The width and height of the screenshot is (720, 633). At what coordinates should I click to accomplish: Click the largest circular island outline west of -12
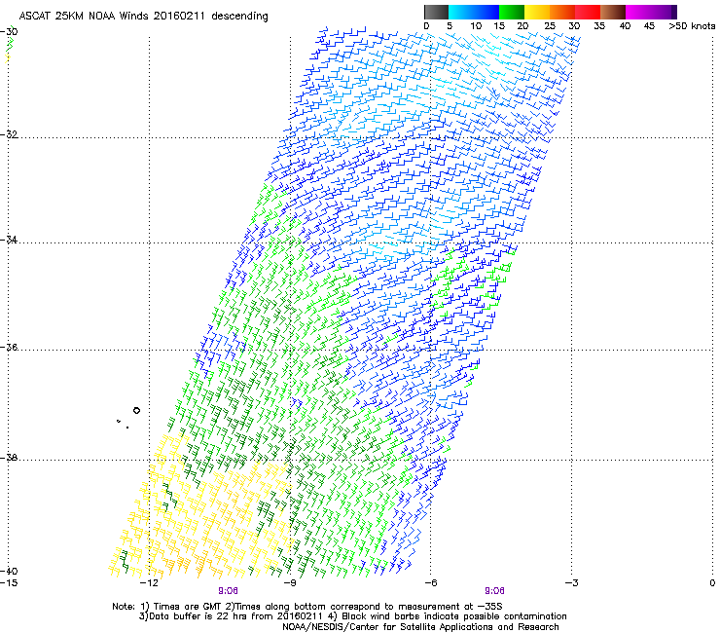[136, 411]
